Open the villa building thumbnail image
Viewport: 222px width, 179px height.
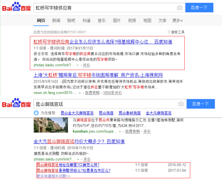(x=51, y=125)
